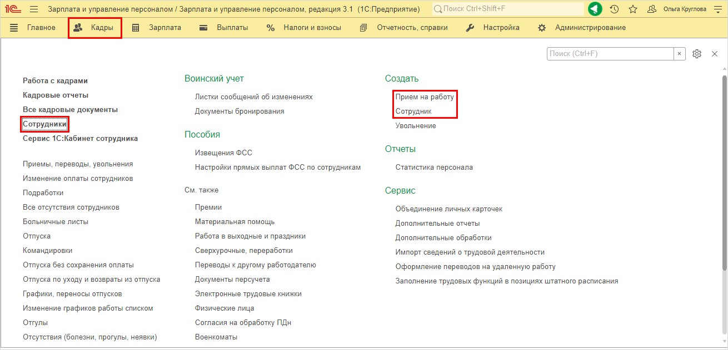Create a new Прием на работу document
728x350 pixels.
tap(425, 97)
